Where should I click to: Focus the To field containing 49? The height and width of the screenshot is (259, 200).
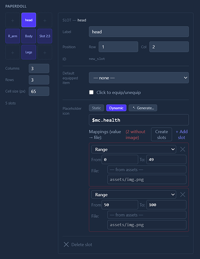point(166,160)
